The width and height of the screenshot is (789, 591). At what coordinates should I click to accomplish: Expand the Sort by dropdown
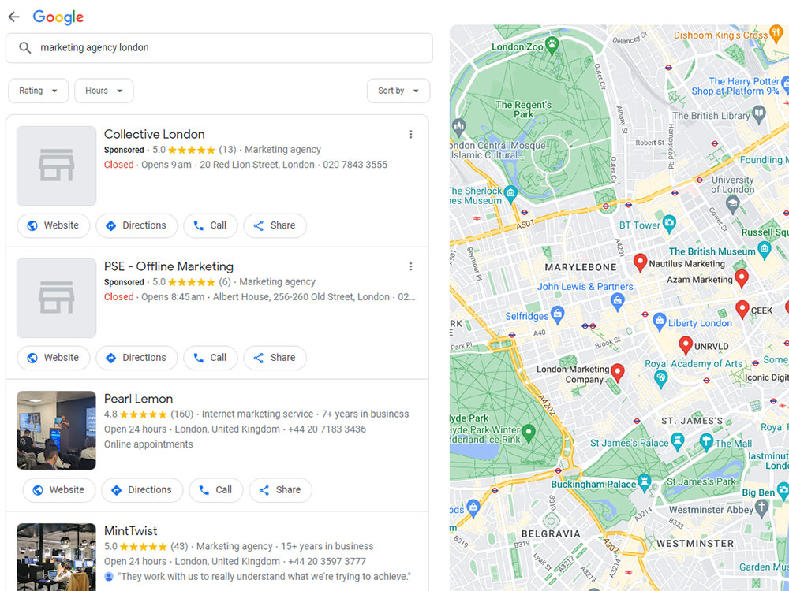click(x=398, y=91)
